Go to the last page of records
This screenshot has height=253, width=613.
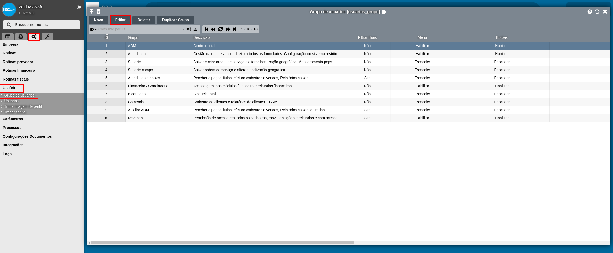point(235,29)
